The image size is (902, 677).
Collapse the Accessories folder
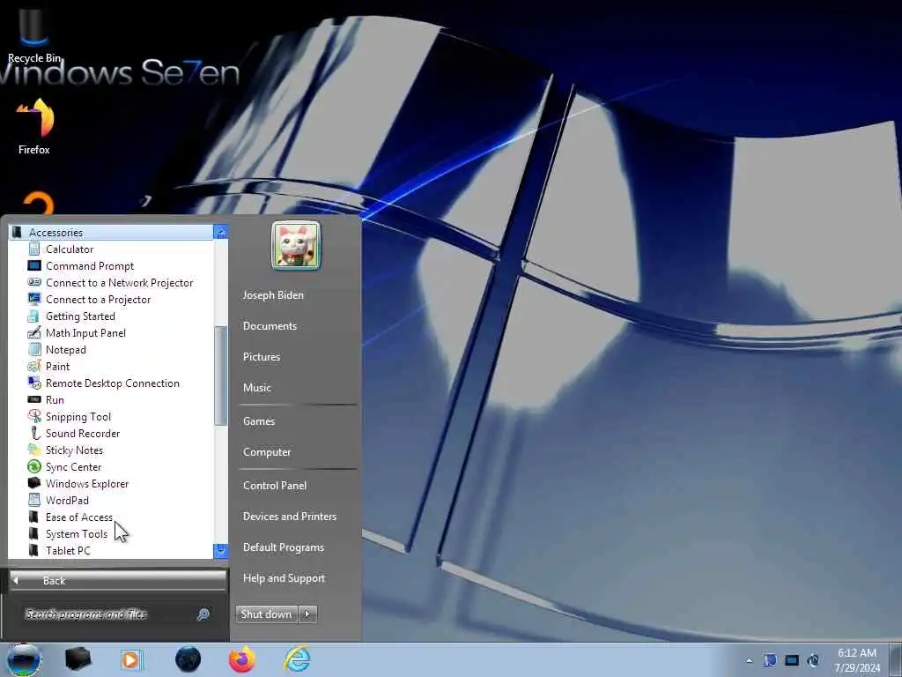point(110,233)
